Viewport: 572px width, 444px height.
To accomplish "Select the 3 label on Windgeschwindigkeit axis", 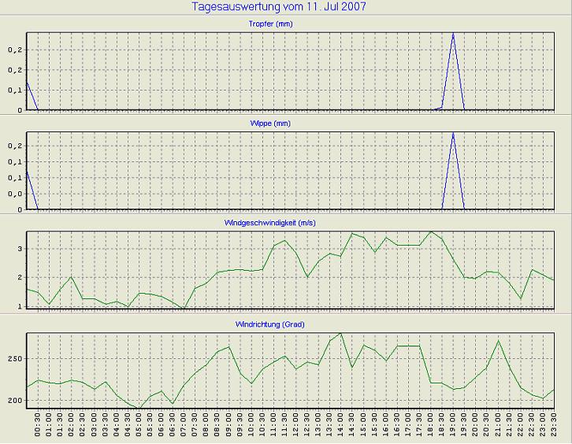I will tap(19, 249).
